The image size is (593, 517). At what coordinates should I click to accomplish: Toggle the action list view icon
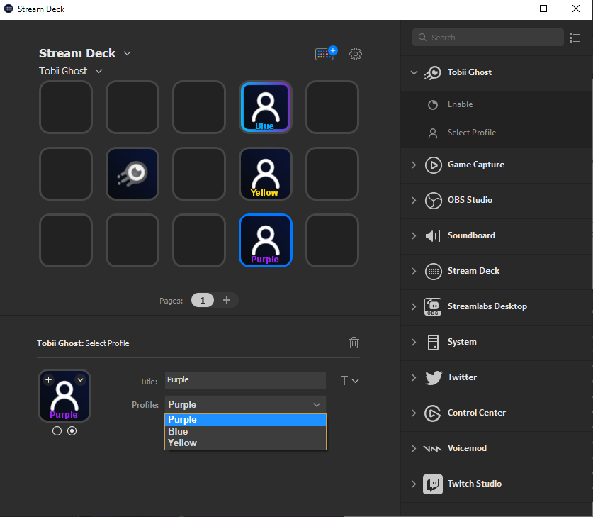pyautogui.click(x=575, y=38)
